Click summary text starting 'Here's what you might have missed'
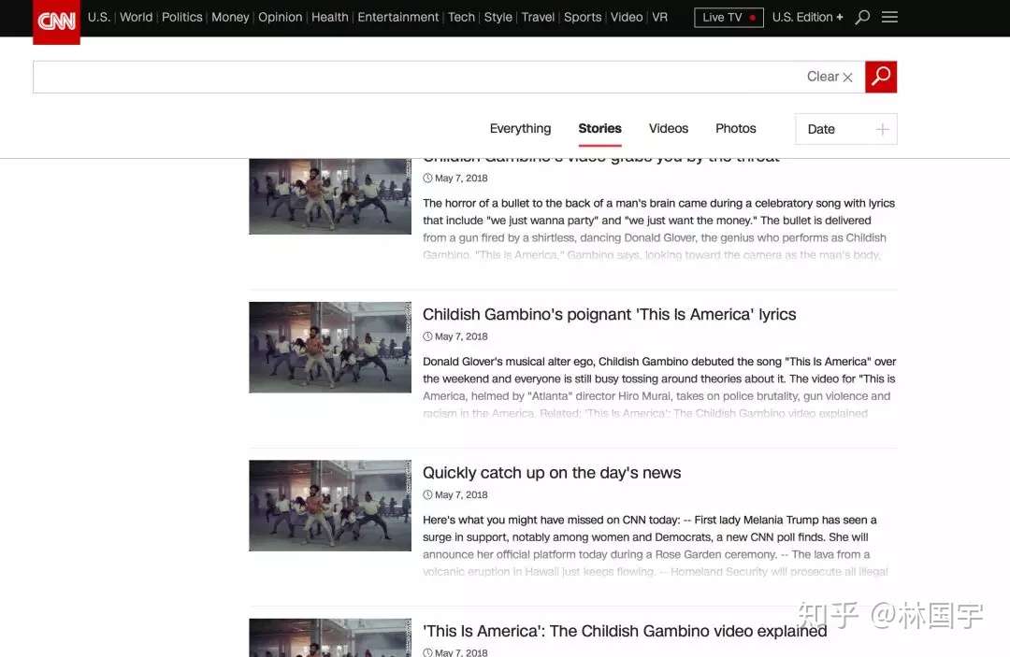This screenshot has height=657, width=1010. 655,546
